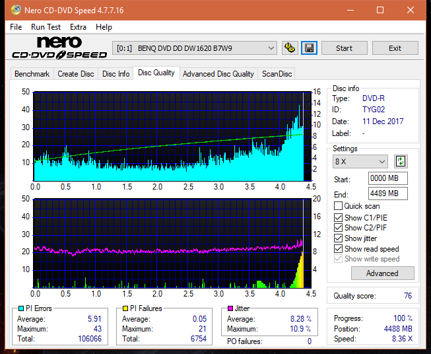Click the Start position MB field
Image resolution: width=431 pixels, height=354 pixels.
coord(387,178)
